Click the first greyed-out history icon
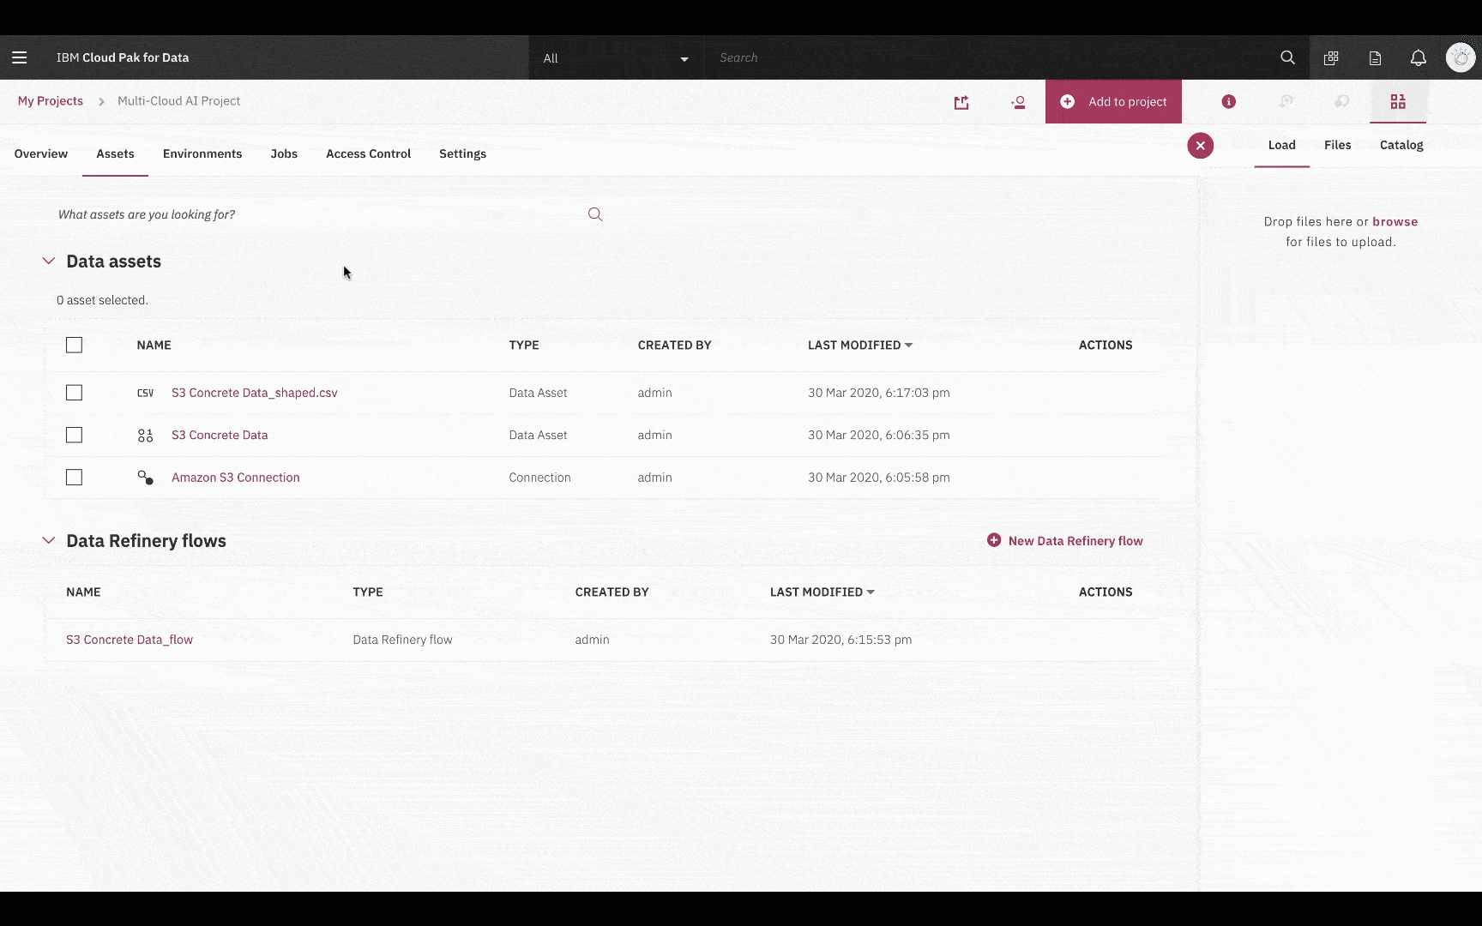The width and height of the screenshot is (1482, 926). tap(1286, 101)
